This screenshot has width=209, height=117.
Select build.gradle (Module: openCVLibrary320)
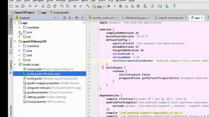[50, 79]
